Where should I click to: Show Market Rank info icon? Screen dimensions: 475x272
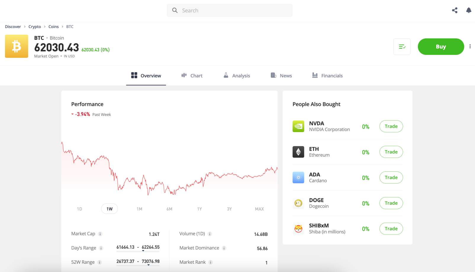(210, 262)
